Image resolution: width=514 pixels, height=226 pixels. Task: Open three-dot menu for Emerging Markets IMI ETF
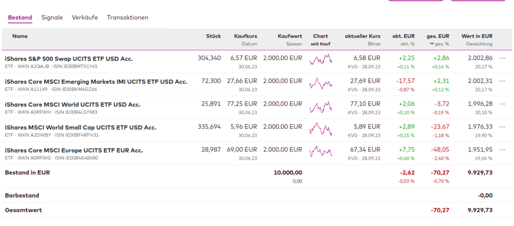(502, 82)
